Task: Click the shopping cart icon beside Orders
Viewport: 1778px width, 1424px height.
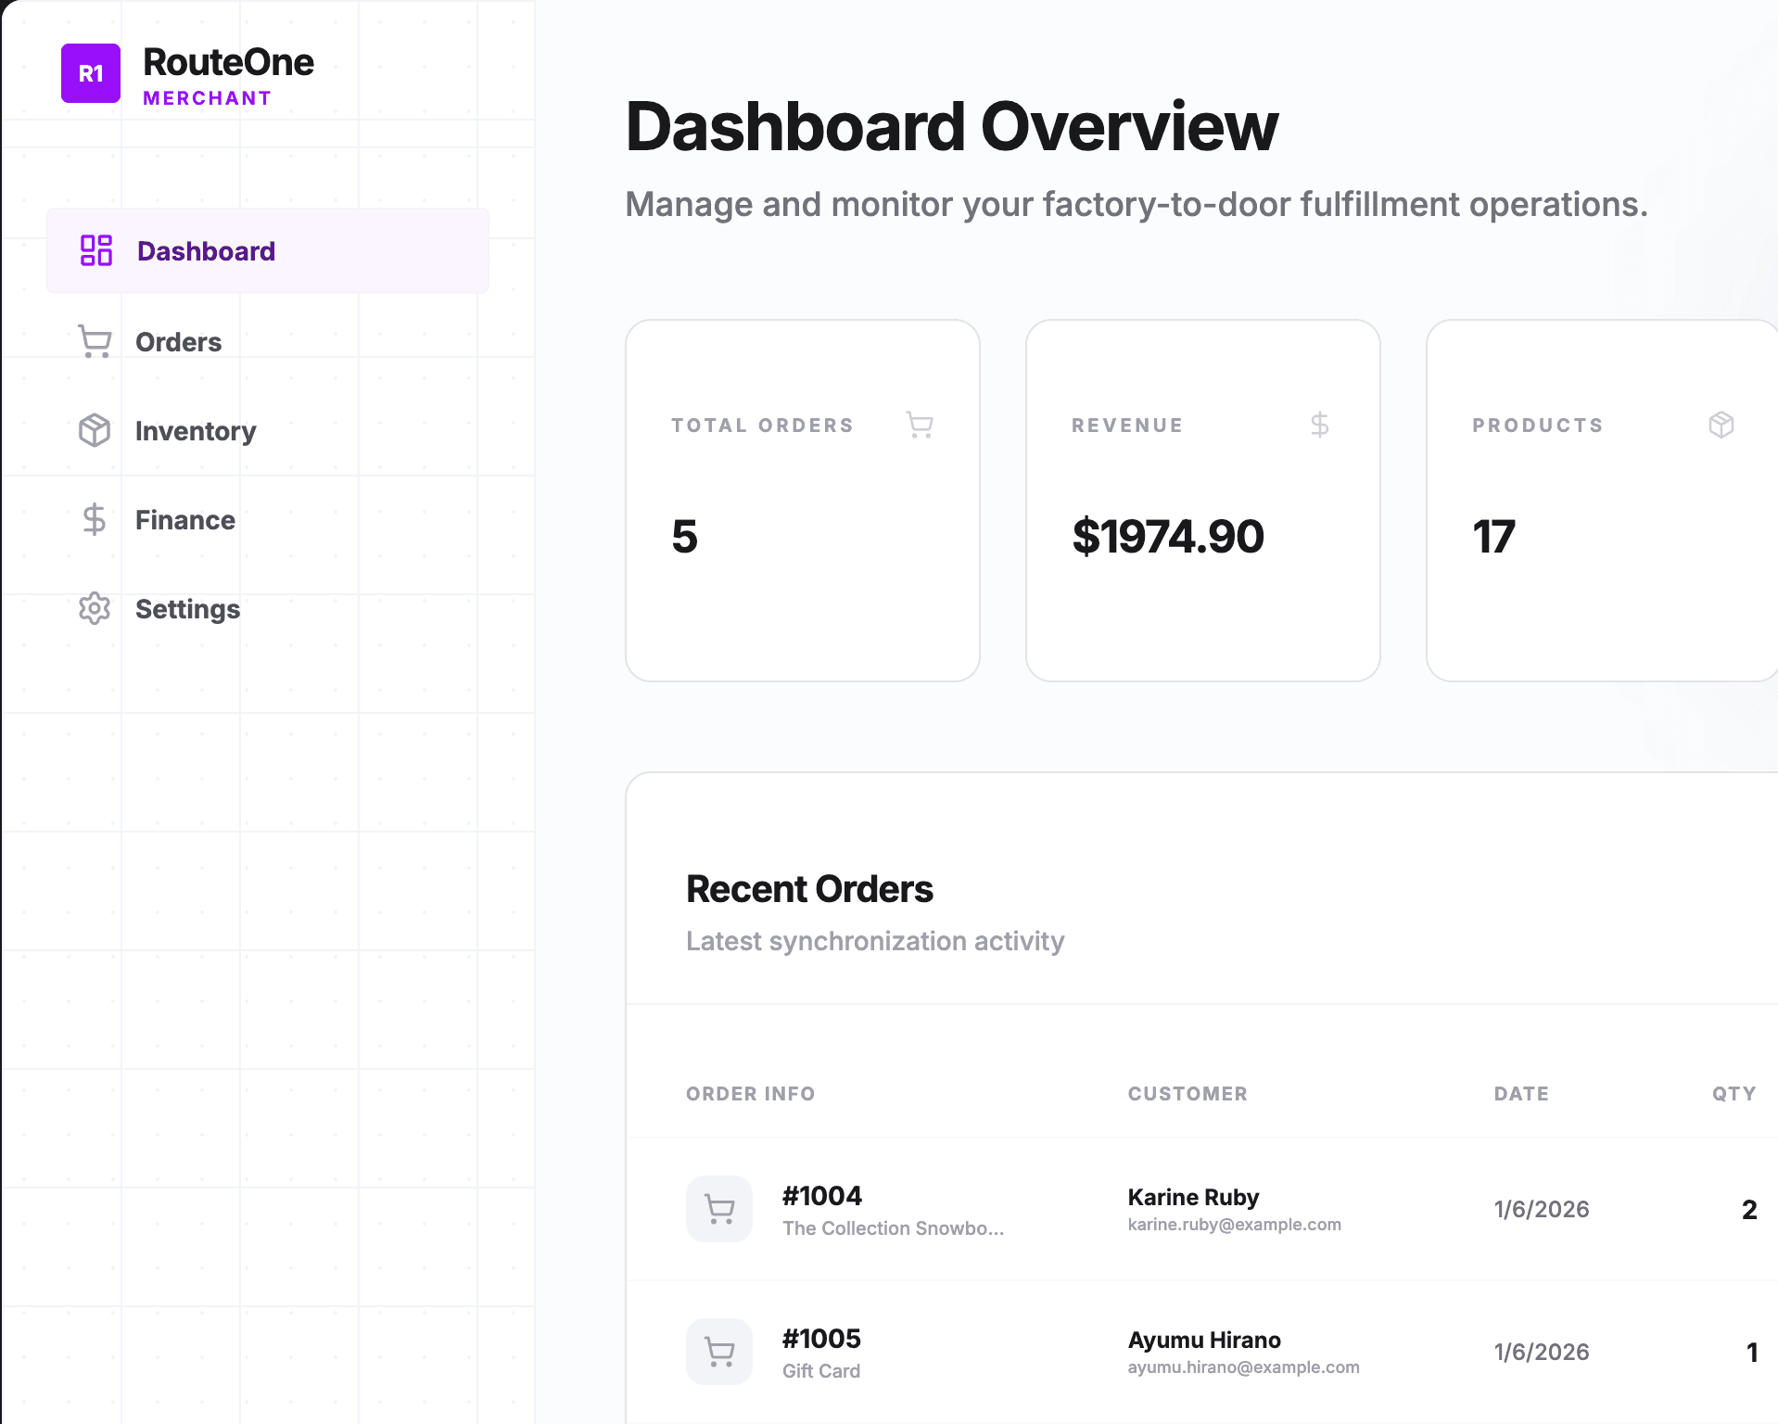Action: pyautogui.click(x=95, y=340)
